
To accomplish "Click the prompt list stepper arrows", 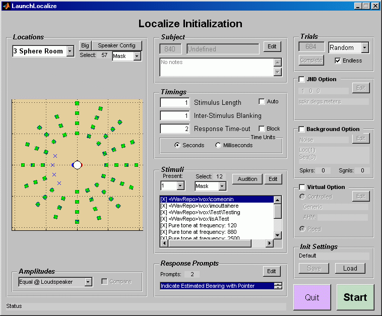I will (278, 286).
